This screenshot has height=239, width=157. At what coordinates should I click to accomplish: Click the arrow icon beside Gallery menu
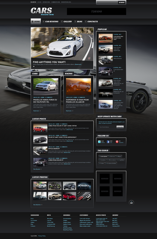[62, 22]
